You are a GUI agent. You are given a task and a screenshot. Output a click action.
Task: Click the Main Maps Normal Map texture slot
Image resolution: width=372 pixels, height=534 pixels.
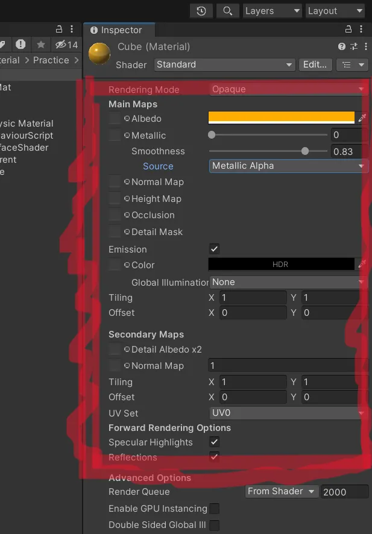(115, 182)
